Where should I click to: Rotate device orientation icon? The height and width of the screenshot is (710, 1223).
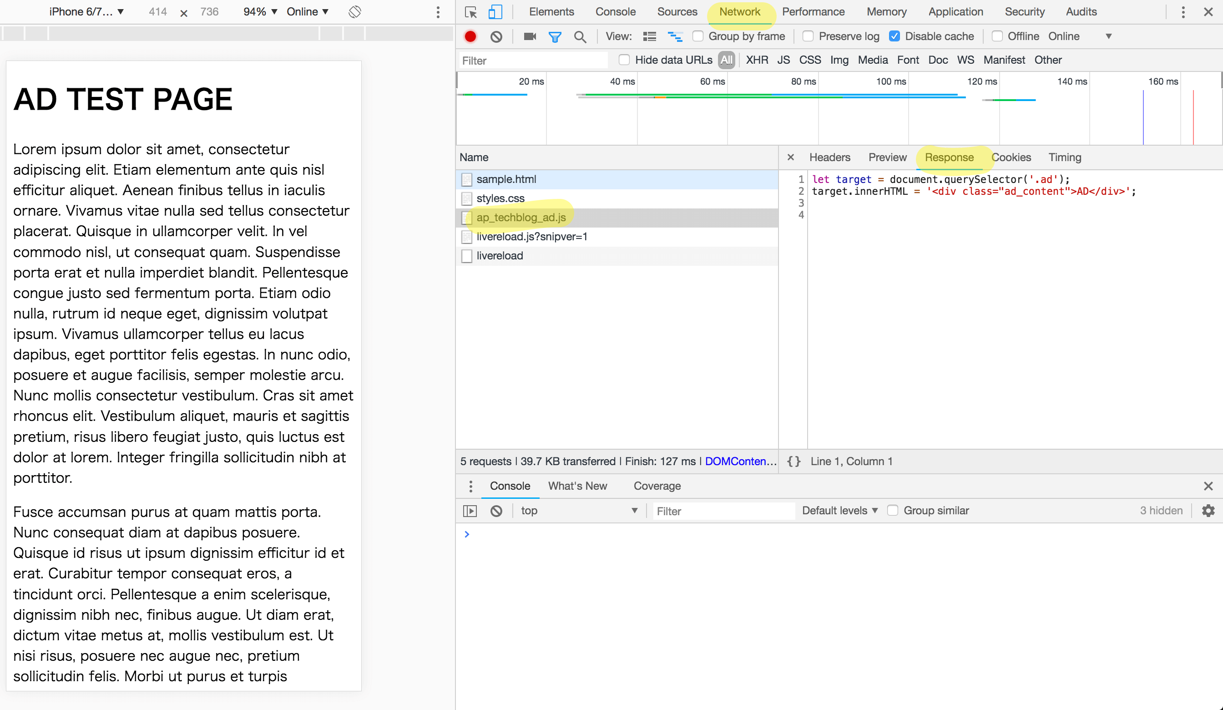coord(355,12)
